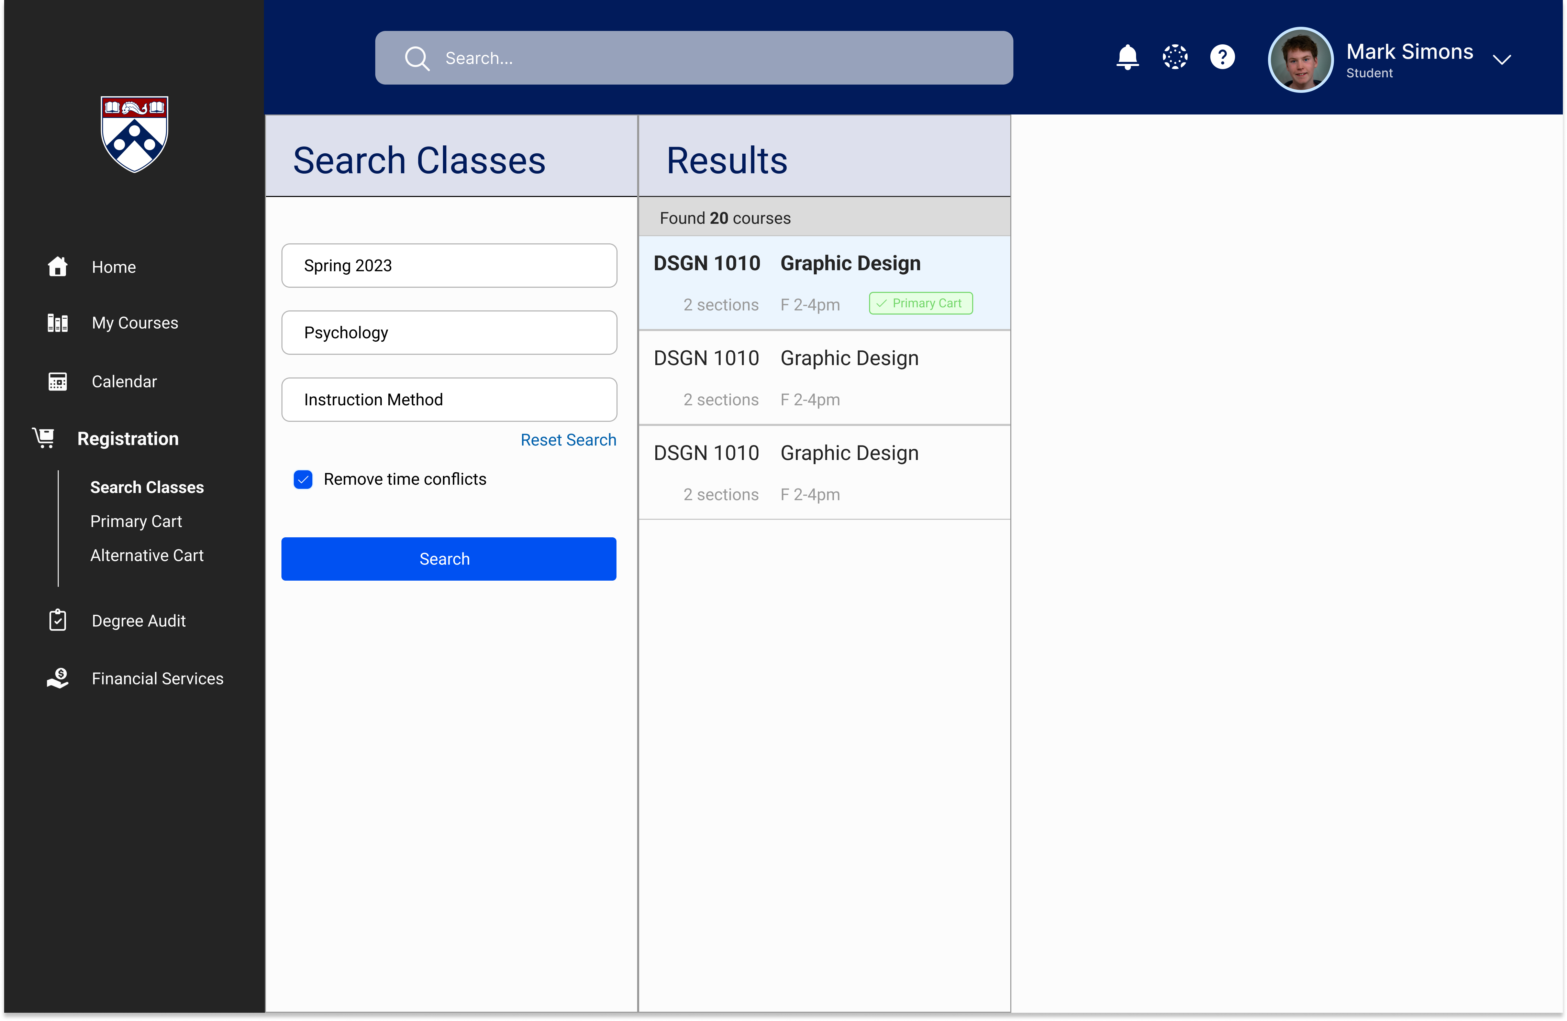Screen dimensions: 1567x1021
Task: Click the Financial Services money hand icon
Action: pos(58,678)
